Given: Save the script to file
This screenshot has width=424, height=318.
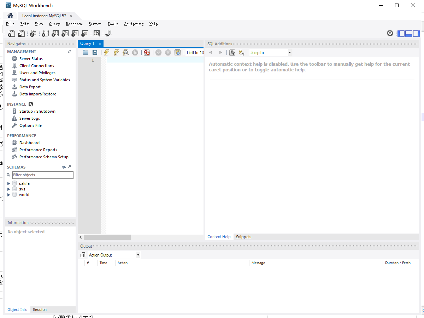Looking at the screenshot, I should [x=95, y=52].
